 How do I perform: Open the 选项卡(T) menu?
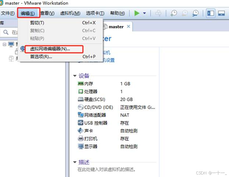click(x=95, y=13)
